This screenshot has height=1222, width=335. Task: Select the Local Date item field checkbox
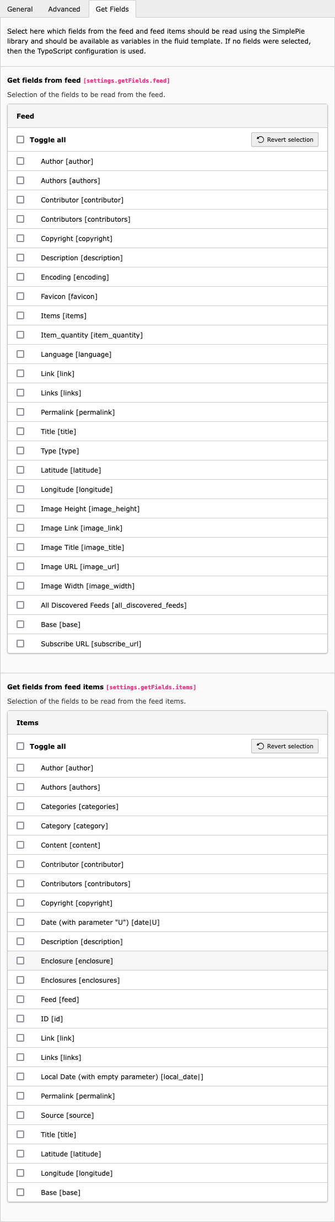point(21,1076)
